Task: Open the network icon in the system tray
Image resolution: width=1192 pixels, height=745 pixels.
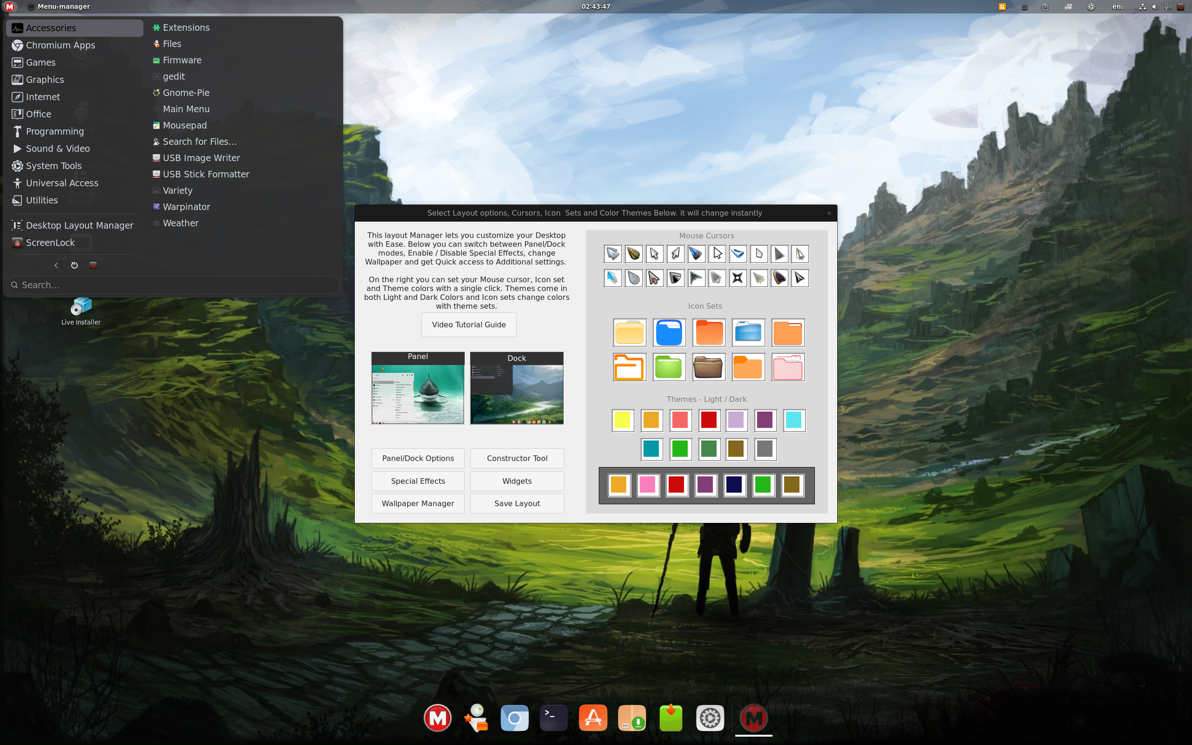Action: click(x=1142, y=7)
